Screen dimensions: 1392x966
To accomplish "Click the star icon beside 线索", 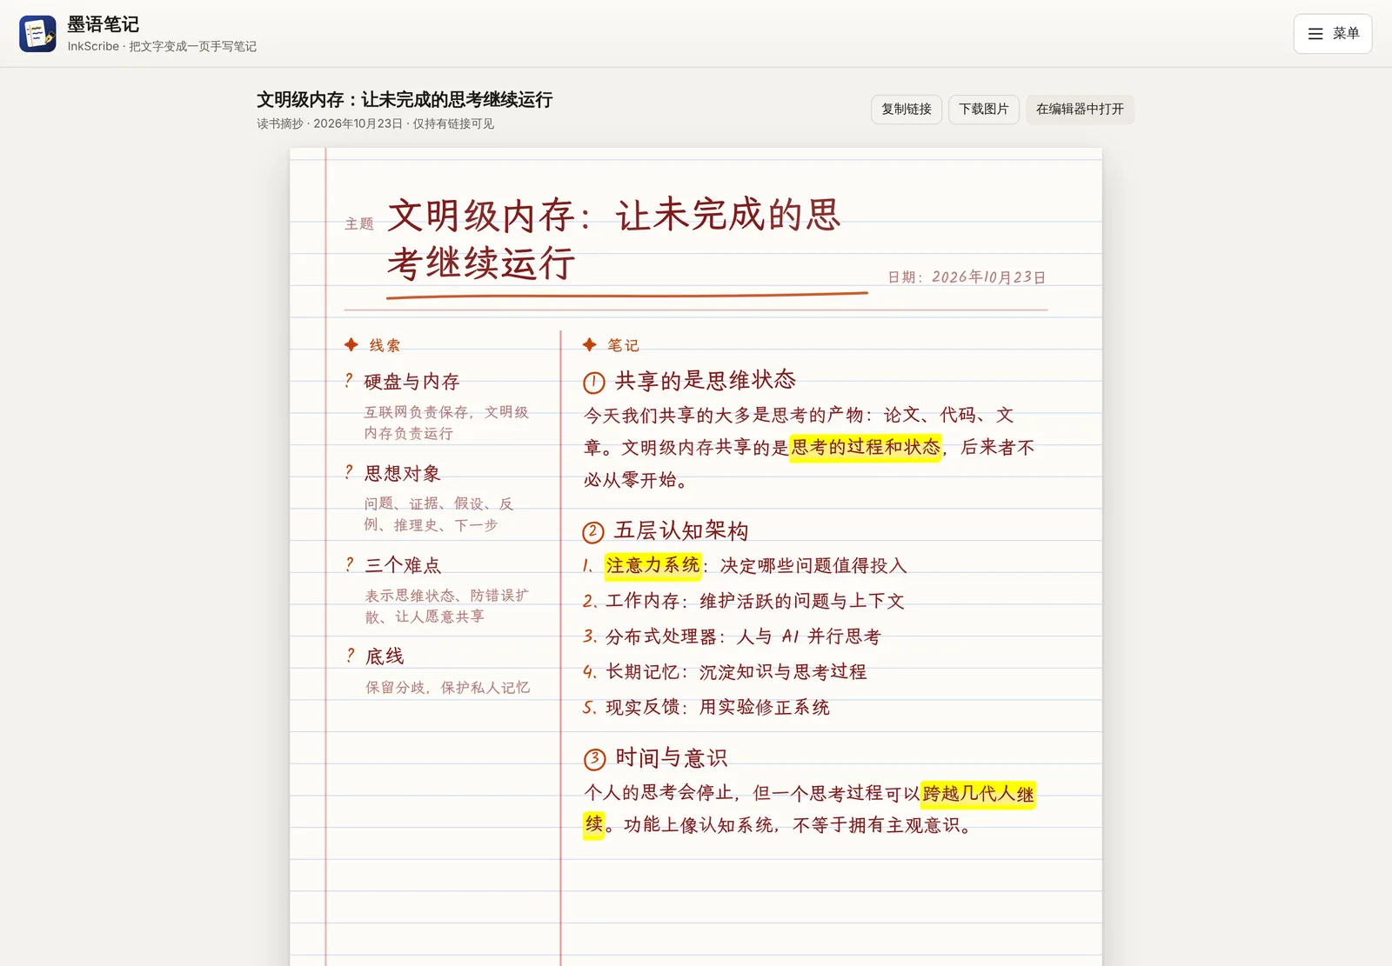I will 351,345.
